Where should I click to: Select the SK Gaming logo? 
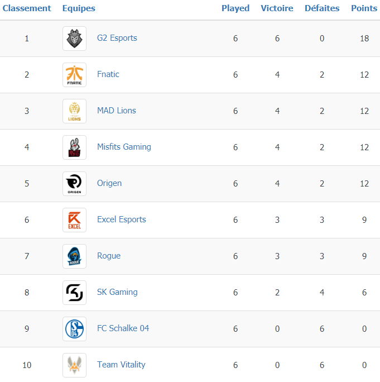coord(74,293)
